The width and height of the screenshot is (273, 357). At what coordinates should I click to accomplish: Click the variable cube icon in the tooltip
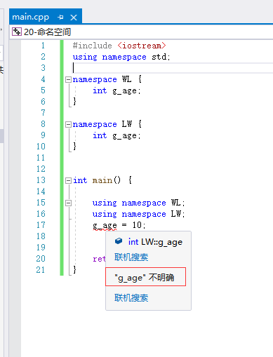coord(119,241)
